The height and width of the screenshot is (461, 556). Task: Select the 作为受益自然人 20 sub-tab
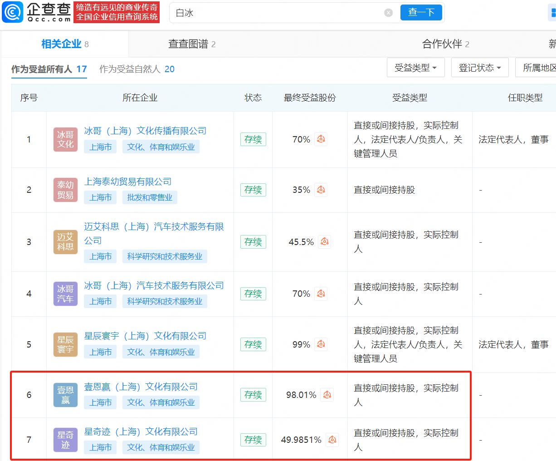click(x=137, y=69)
